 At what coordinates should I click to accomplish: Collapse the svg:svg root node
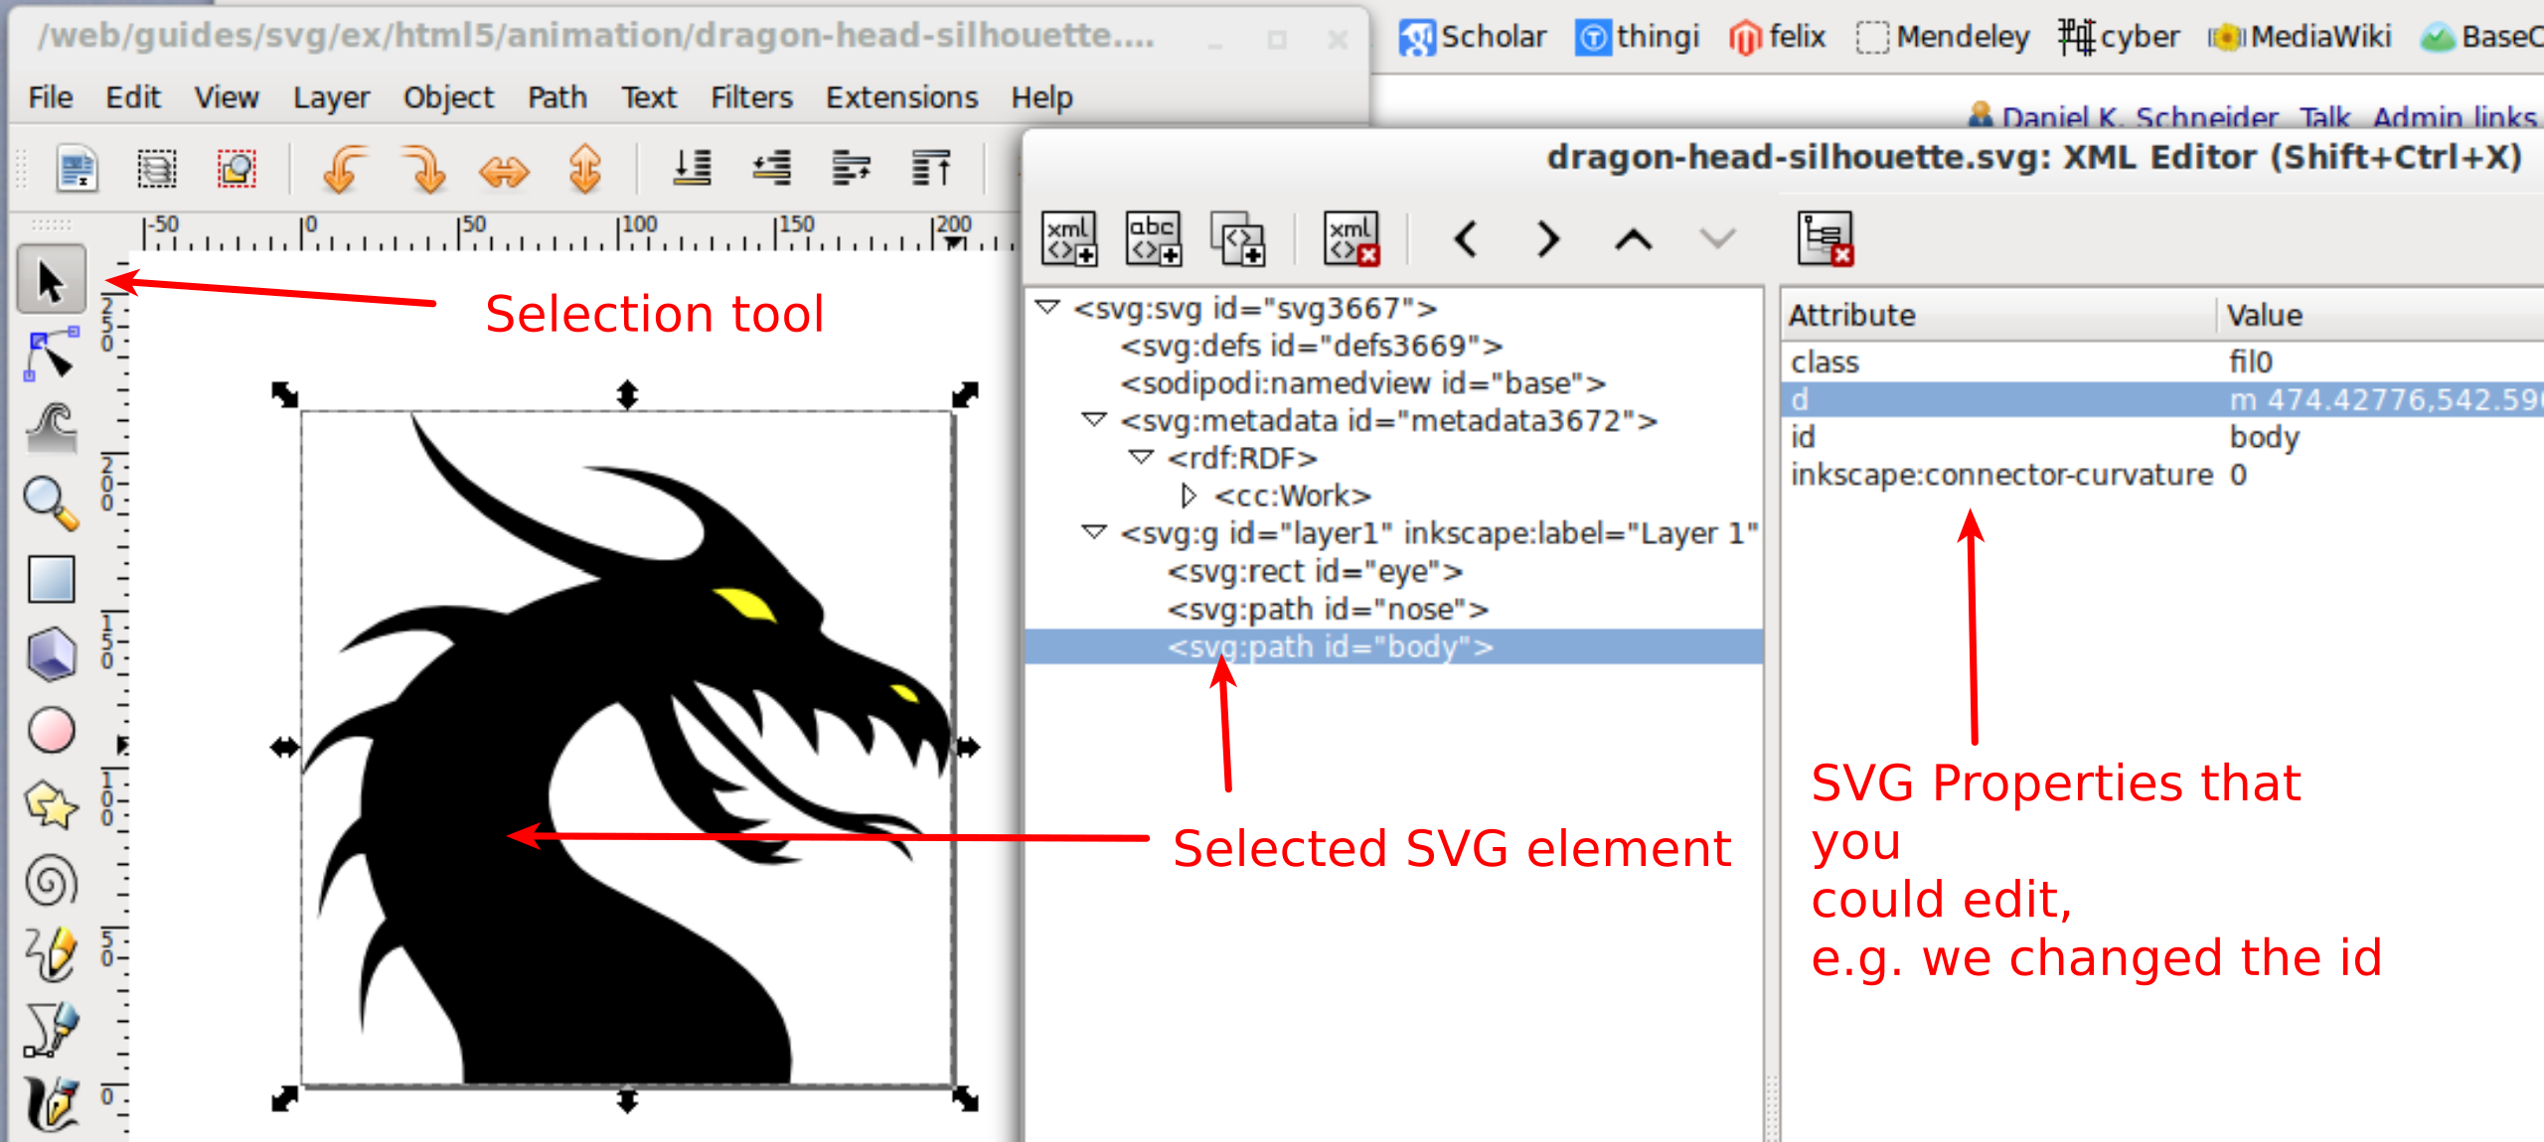(1047, 308)
